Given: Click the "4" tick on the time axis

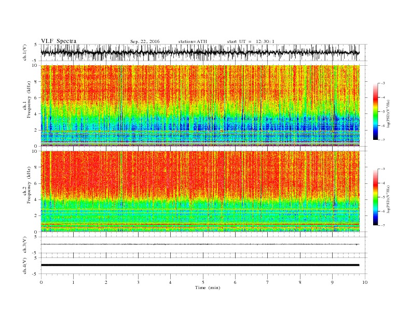Looking at the screenshot, I should pyautogui.click(x=170, y=282).
